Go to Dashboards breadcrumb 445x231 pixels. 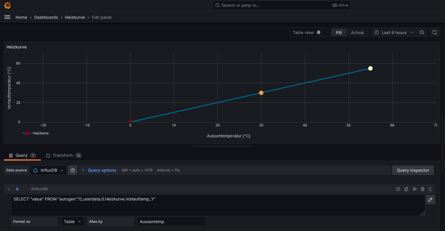[x=46, y=17]
